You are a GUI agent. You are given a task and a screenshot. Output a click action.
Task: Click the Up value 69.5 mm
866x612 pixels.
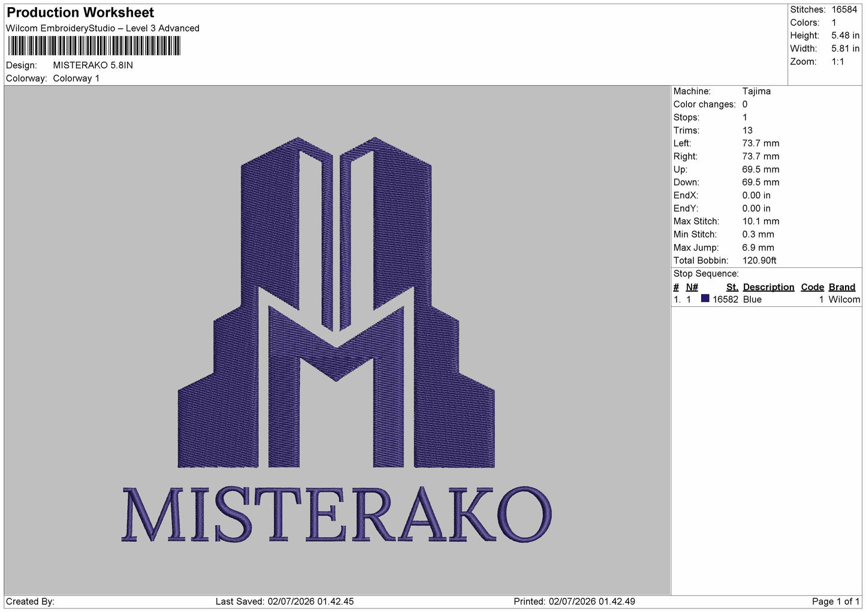click(761, 170)
